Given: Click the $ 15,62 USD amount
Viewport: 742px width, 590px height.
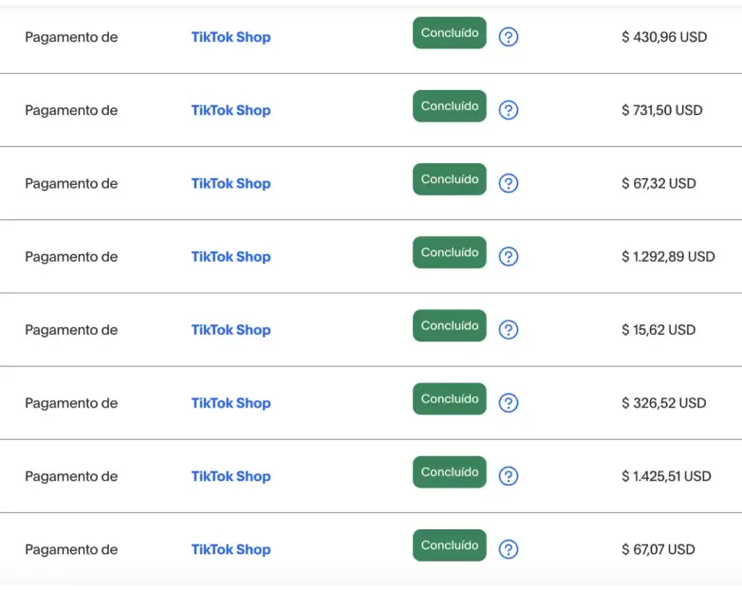Looking at the screenshot, I should click(x=659, y=329).
